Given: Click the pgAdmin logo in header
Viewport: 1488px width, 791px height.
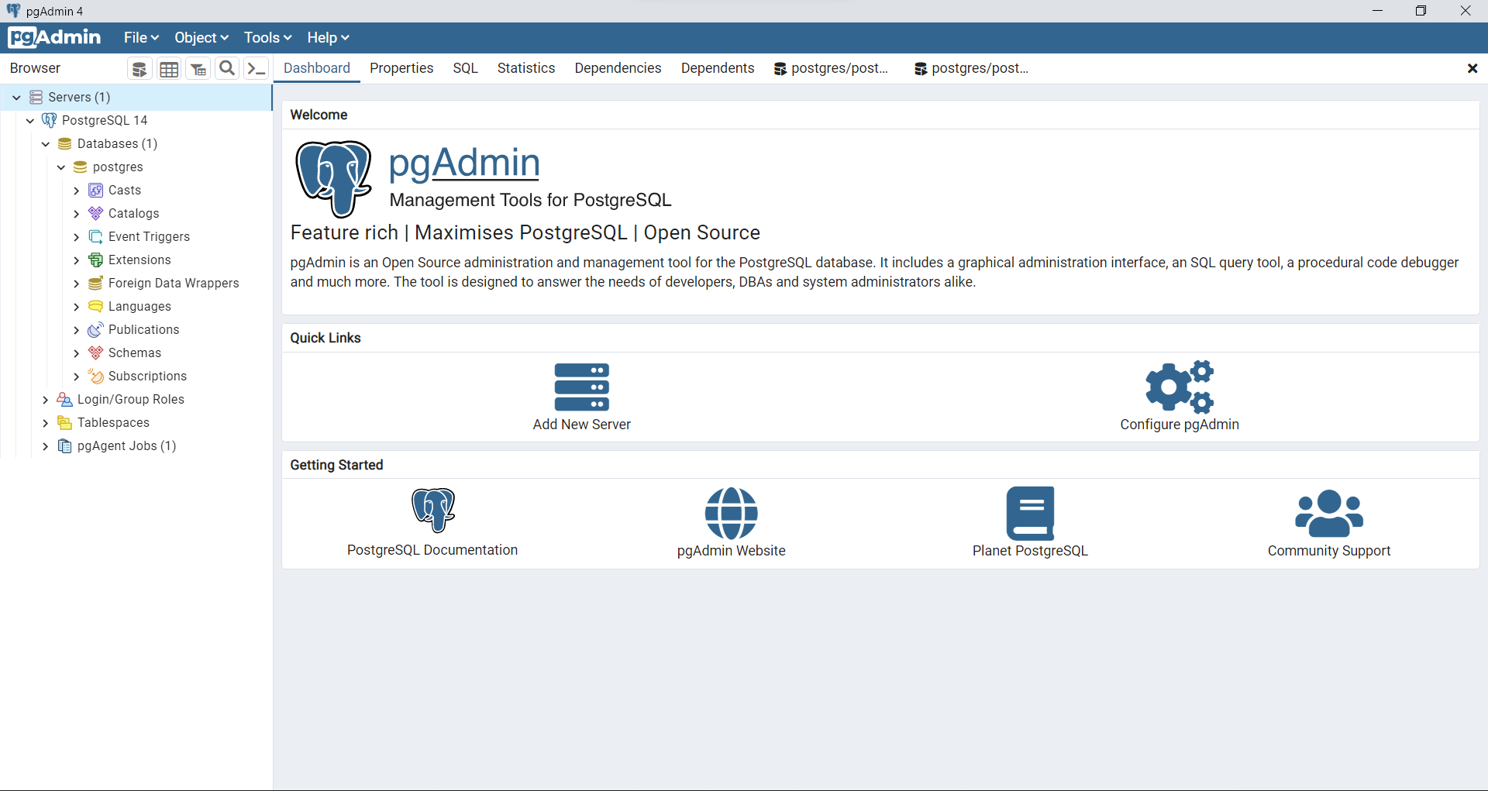Looking at the screenshot, I should (x=54, y=37).
